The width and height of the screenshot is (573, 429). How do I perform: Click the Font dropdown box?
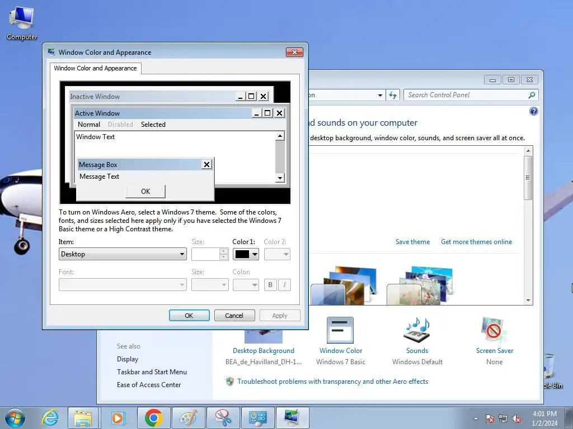123,284
